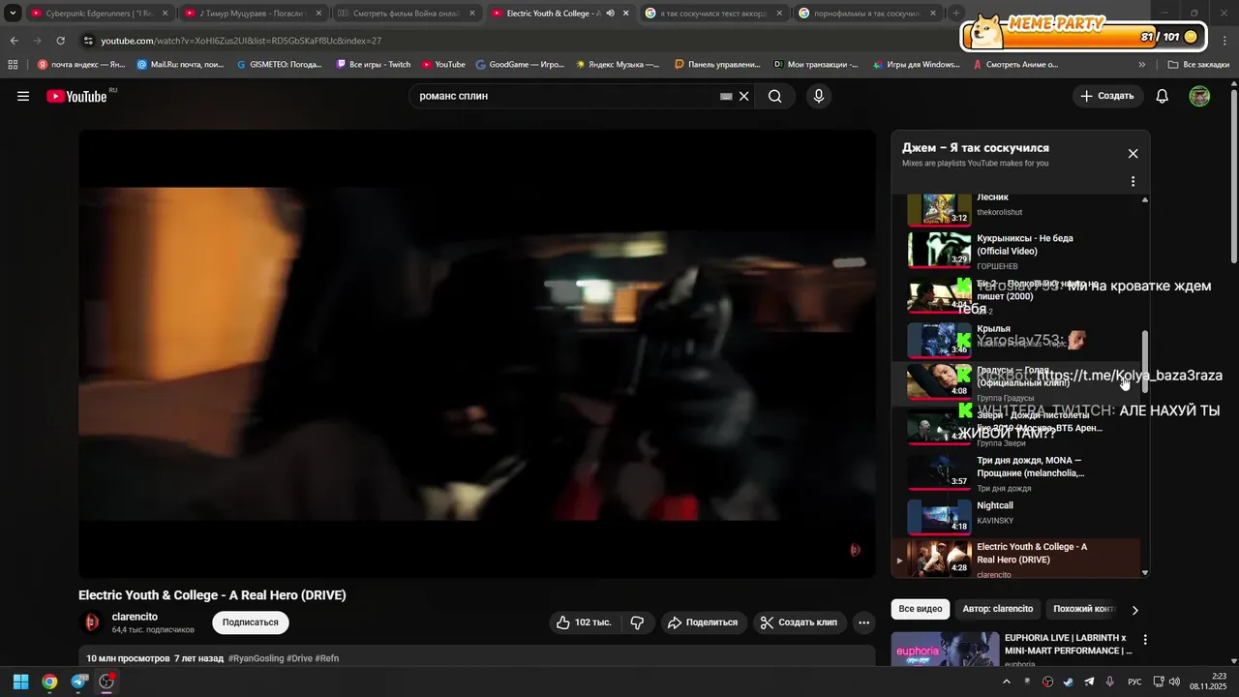Click the playlist panel scrollbar thumb
1239x697 pixels.
[x=1145, y=361]
